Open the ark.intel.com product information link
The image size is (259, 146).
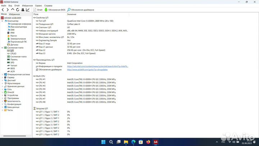pyautogui.click(x=97, y=66)
